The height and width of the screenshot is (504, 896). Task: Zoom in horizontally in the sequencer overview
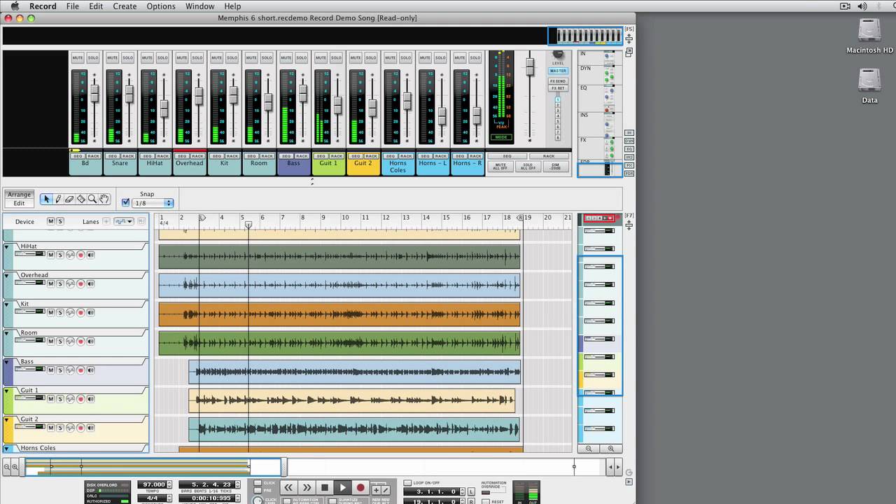[15, 466]
